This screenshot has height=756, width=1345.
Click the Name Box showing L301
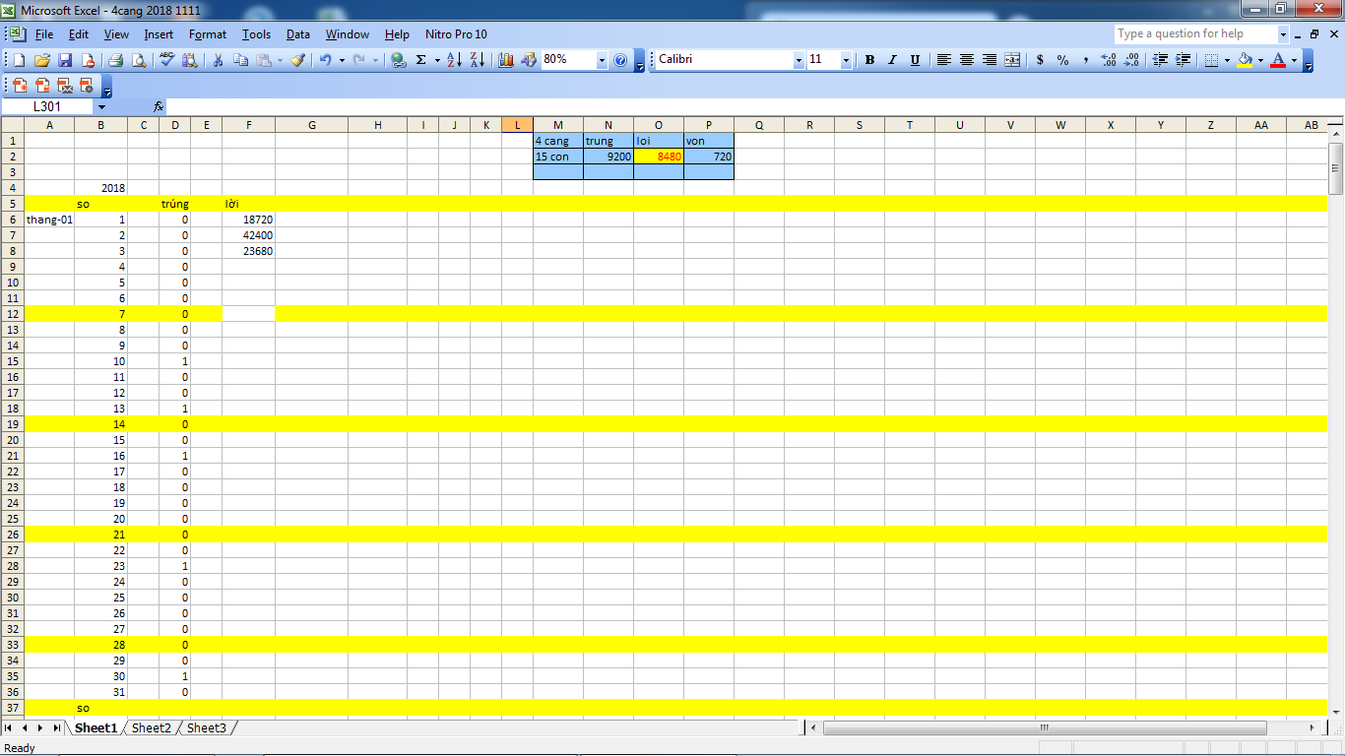coord(47,106)
